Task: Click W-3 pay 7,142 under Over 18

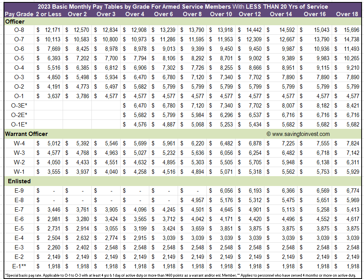Action: tap(353, 153)
